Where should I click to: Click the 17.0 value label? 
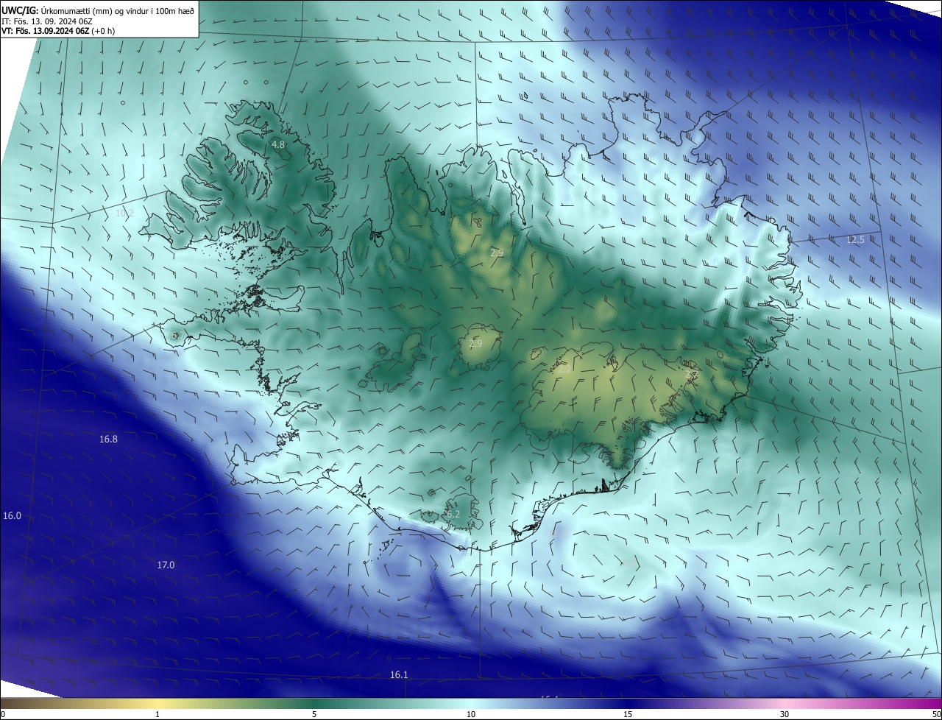[x=166, y=565]
